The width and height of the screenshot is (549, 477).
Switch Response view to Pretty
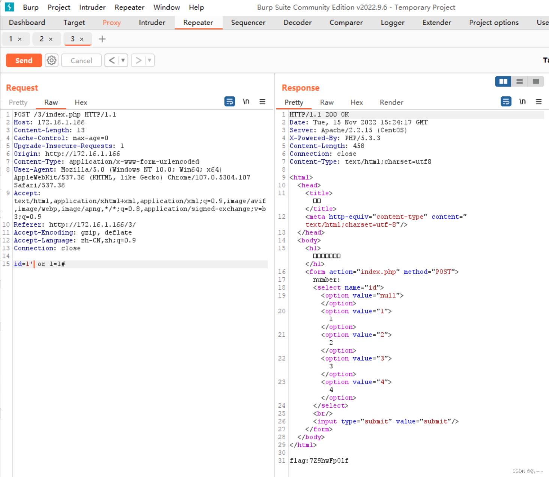click(294, 102)
